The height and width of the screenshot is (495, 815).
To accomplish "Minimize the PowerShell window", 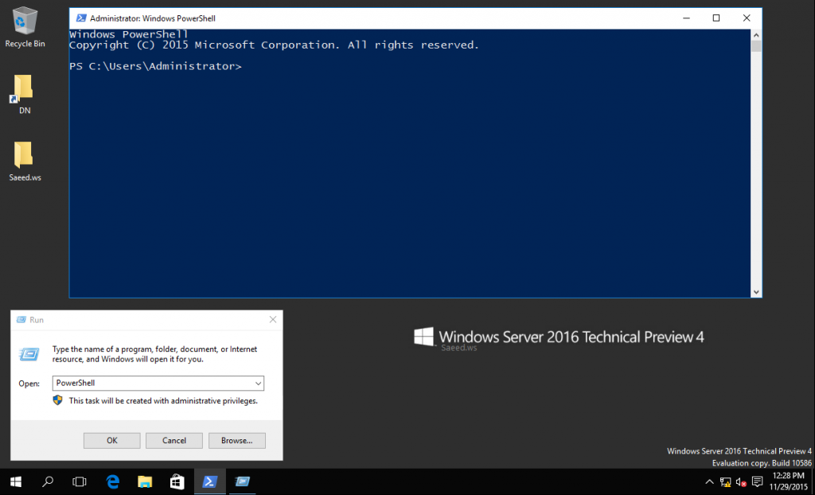I will (686, 18).
